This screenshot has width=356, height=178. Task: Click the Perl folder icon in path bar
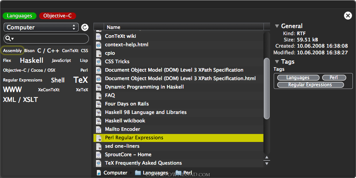178,173
